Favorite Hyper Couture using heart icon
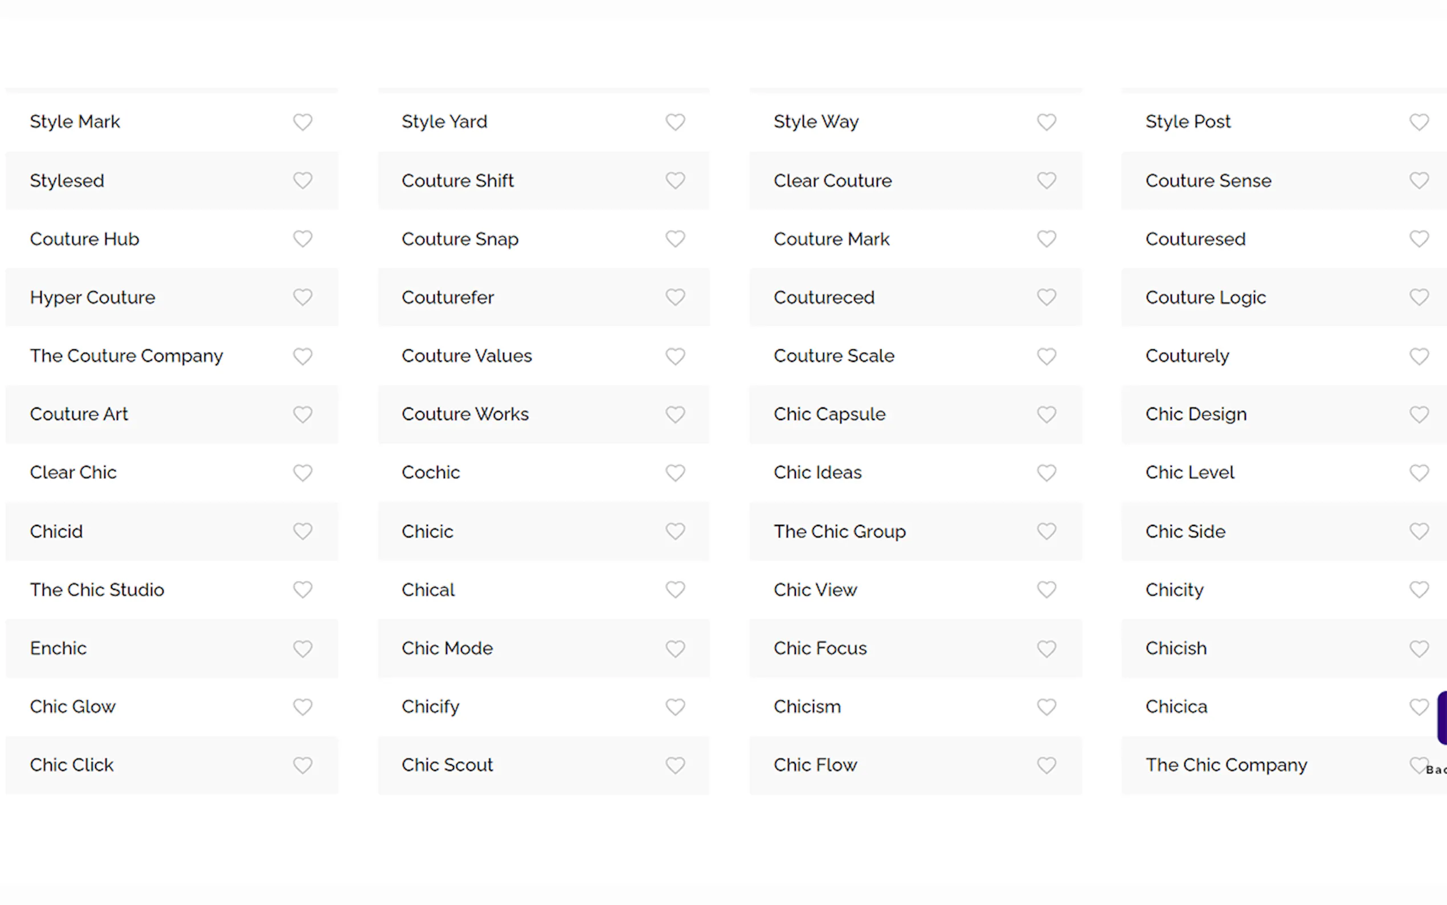This screenshot has width=1447, height=905. (303, 297)
